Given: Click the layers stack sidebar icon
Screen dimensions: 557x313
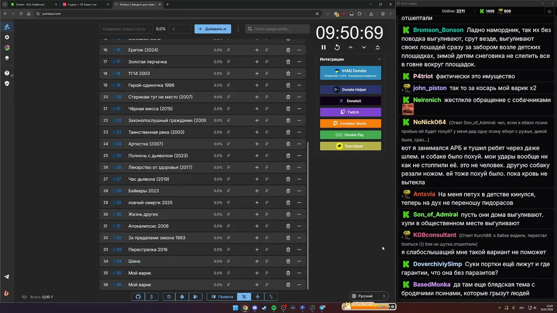Looking at the screenshot, I should (7, 58).
